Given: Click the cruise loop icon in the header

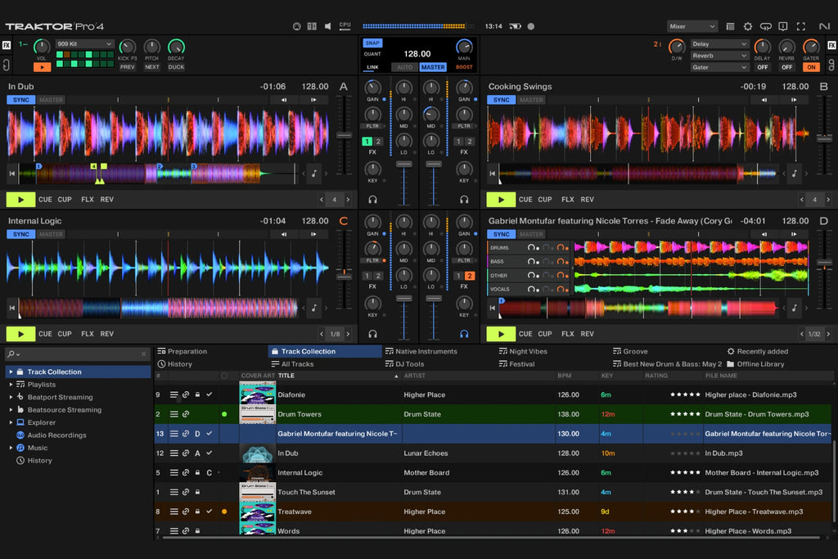Looking at the screenshot, I should point(766,26).
